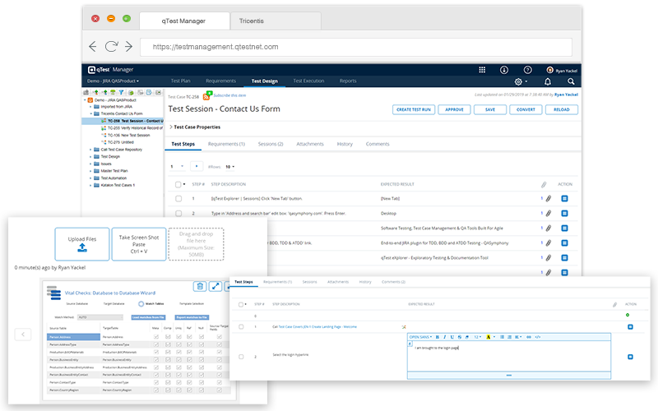Click the APPROVE button
This screenshot has height=411, width=658.
[x=455, y=109]
